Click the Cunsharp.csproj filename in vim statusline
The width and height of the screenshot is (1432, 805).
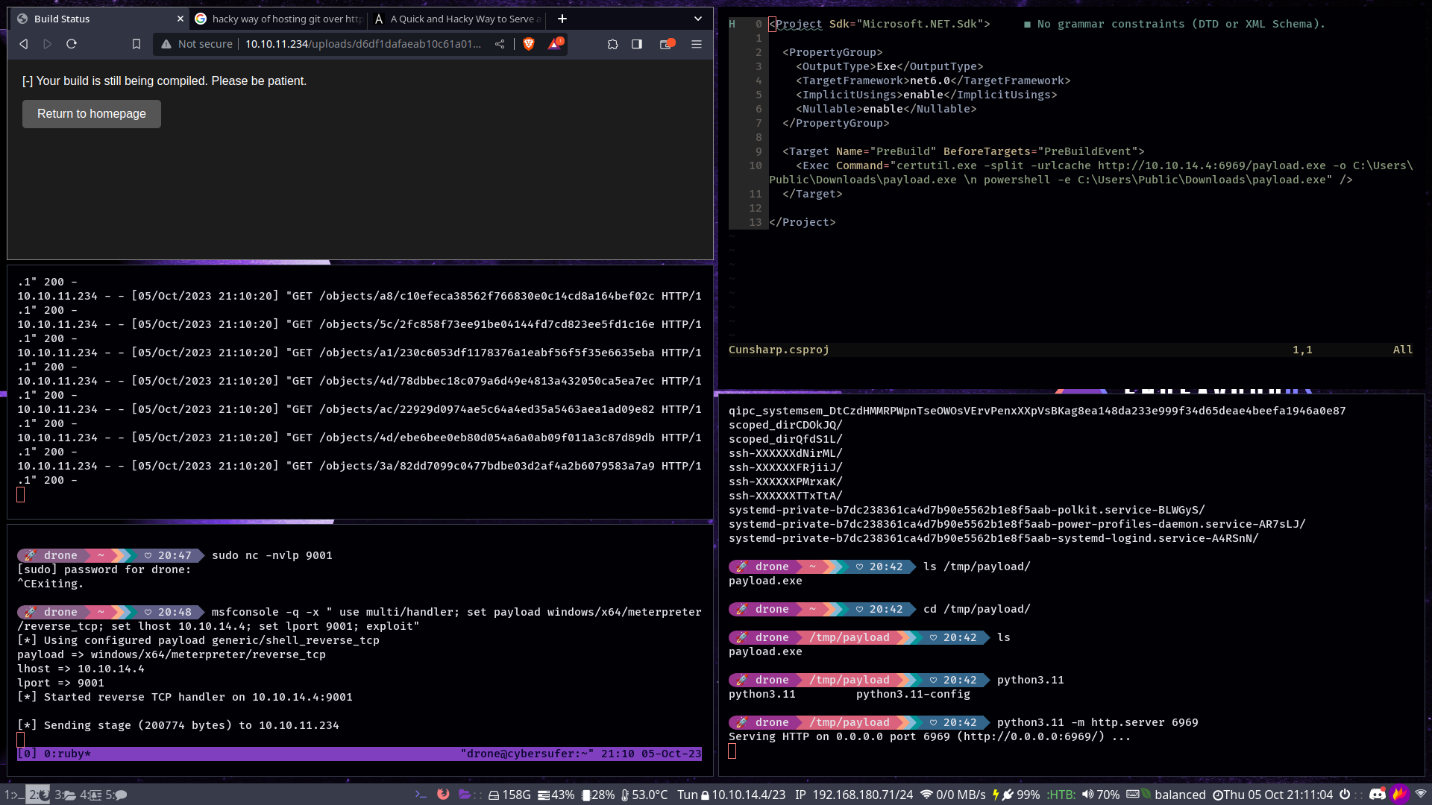[779, 350]
